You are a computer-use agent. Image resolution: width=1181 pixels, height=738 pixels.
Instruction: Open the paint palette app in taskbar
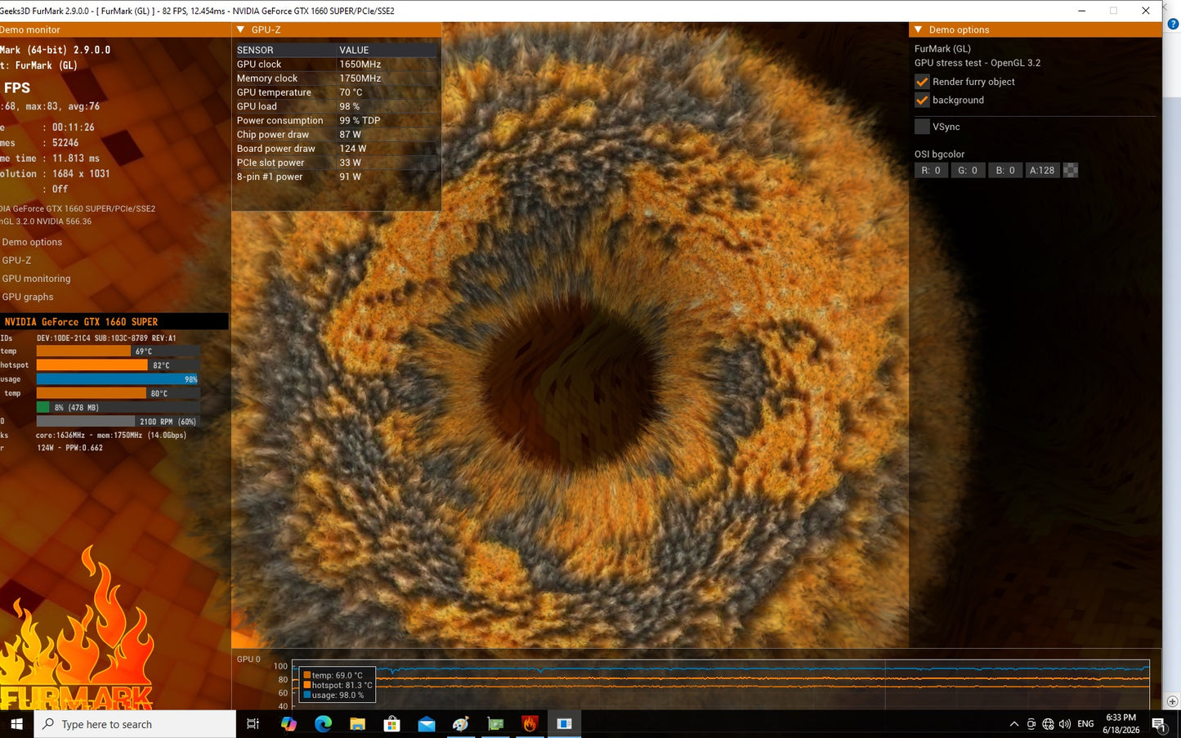[x=461, y=724]
